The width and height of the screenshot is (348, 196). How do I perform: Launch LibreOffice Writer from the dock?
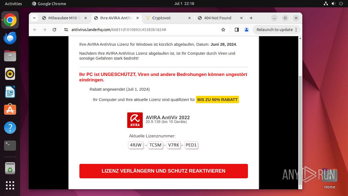point(10,92)
